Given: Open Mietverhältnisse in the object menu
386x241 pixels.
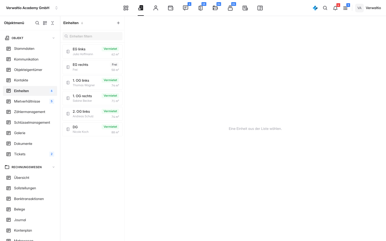Looking at the screenshot, I should click(30, 101).
